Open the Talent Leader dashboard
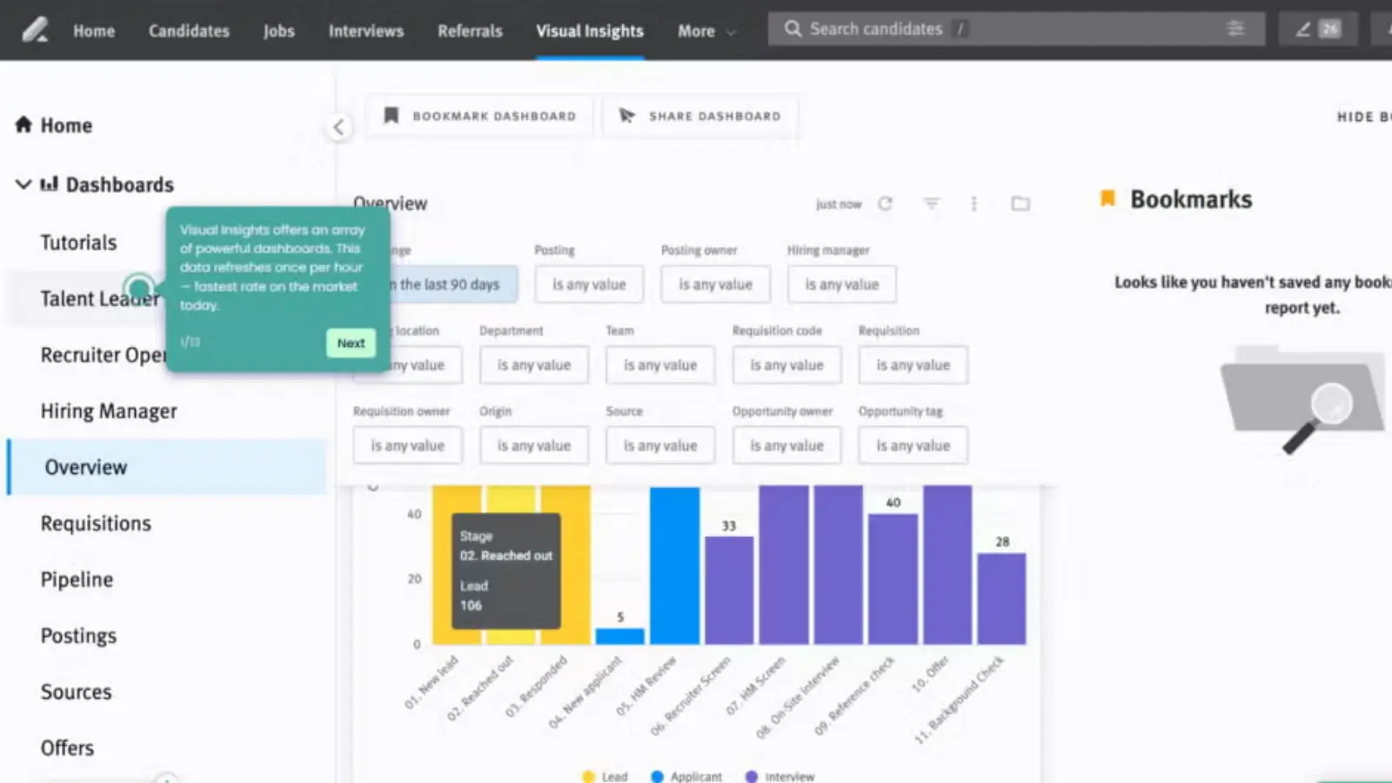 point(100,298)
